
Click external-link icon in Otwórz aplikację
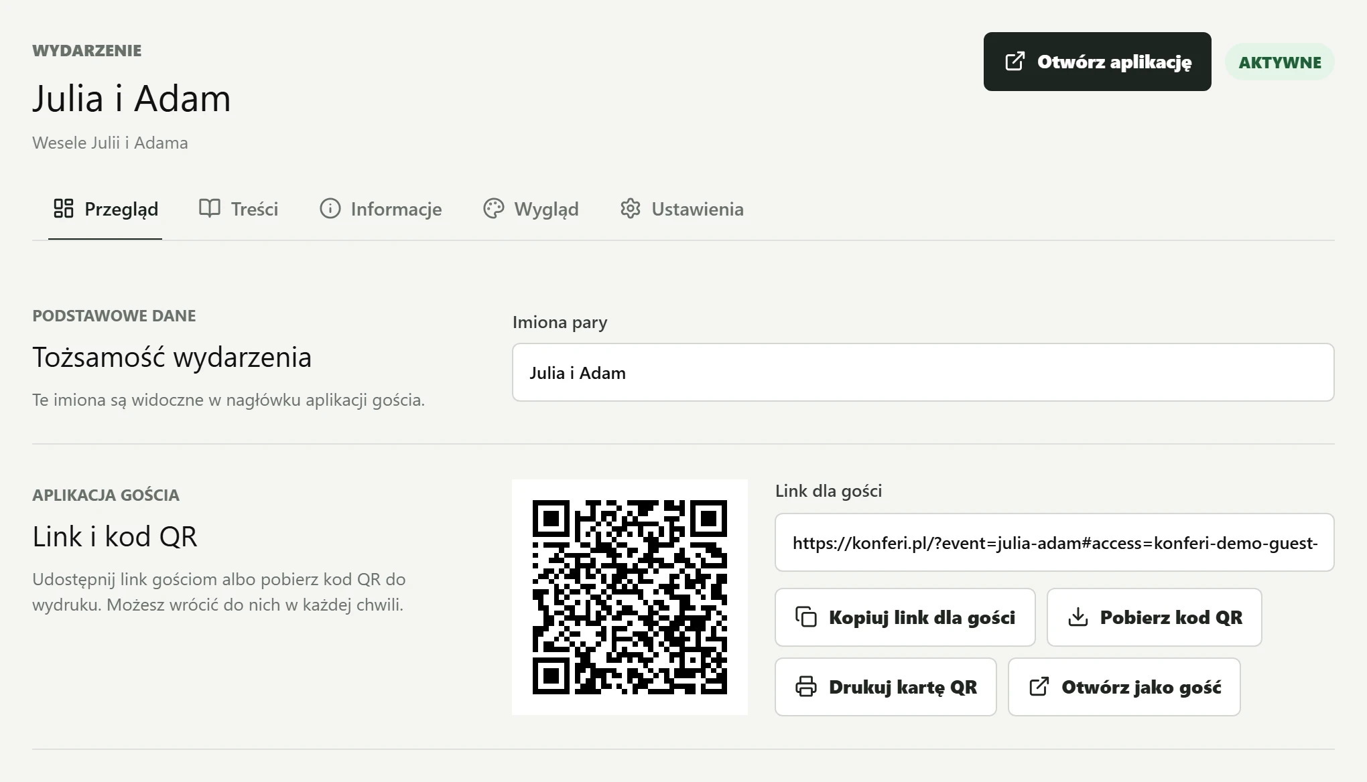pyautogui.click(x=1015, y=61)
